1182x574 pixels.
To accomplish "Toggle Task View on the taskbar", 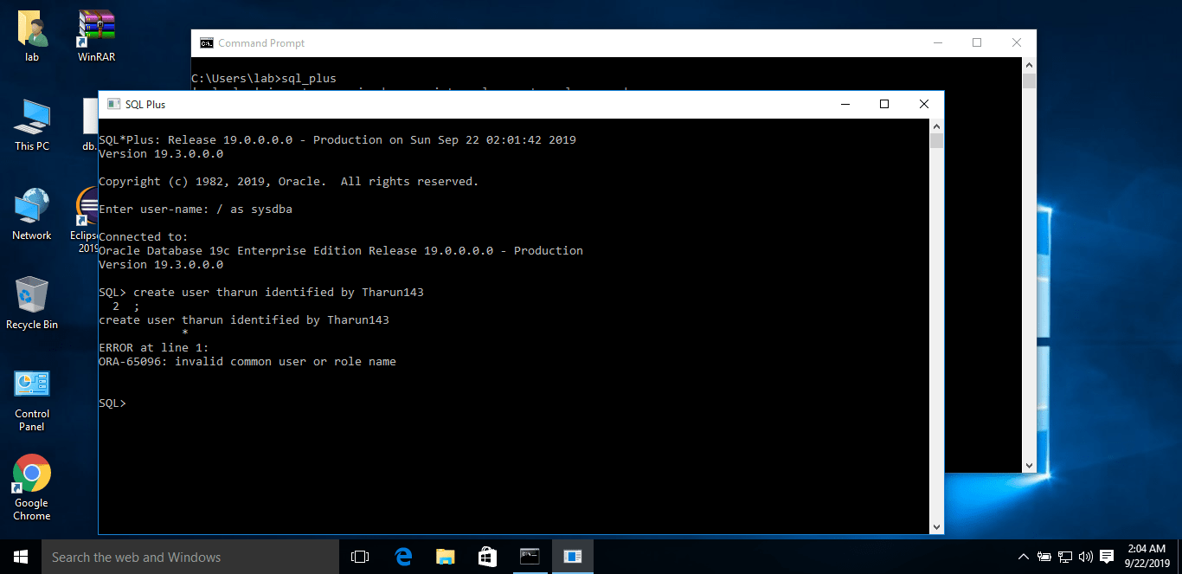I will tap(360, 557).
